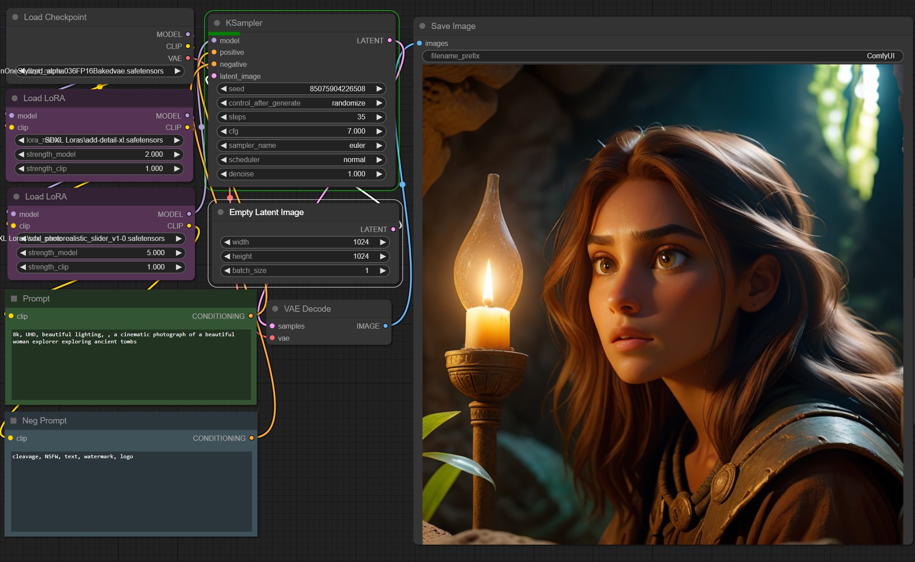Click the Empty Latent Image LATENT output dot
Image resolution: width=915 pixels, height=562 pixels.
[393, 229]
